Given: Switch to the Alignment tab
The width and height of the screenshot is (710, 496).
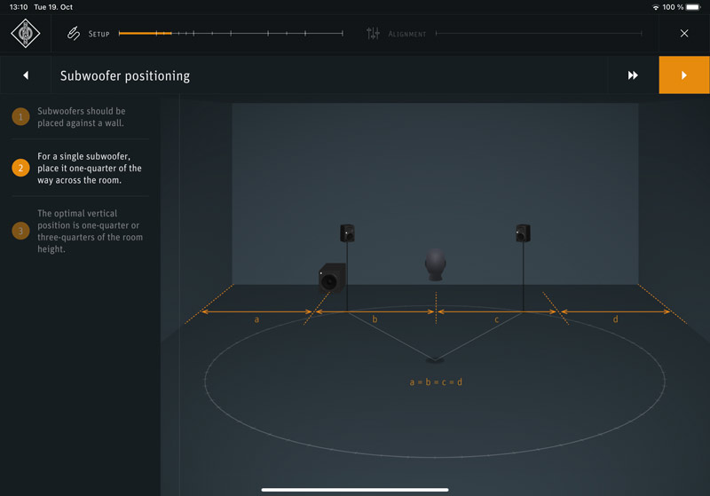Looking at the screenshot, I should coord(406,34).
